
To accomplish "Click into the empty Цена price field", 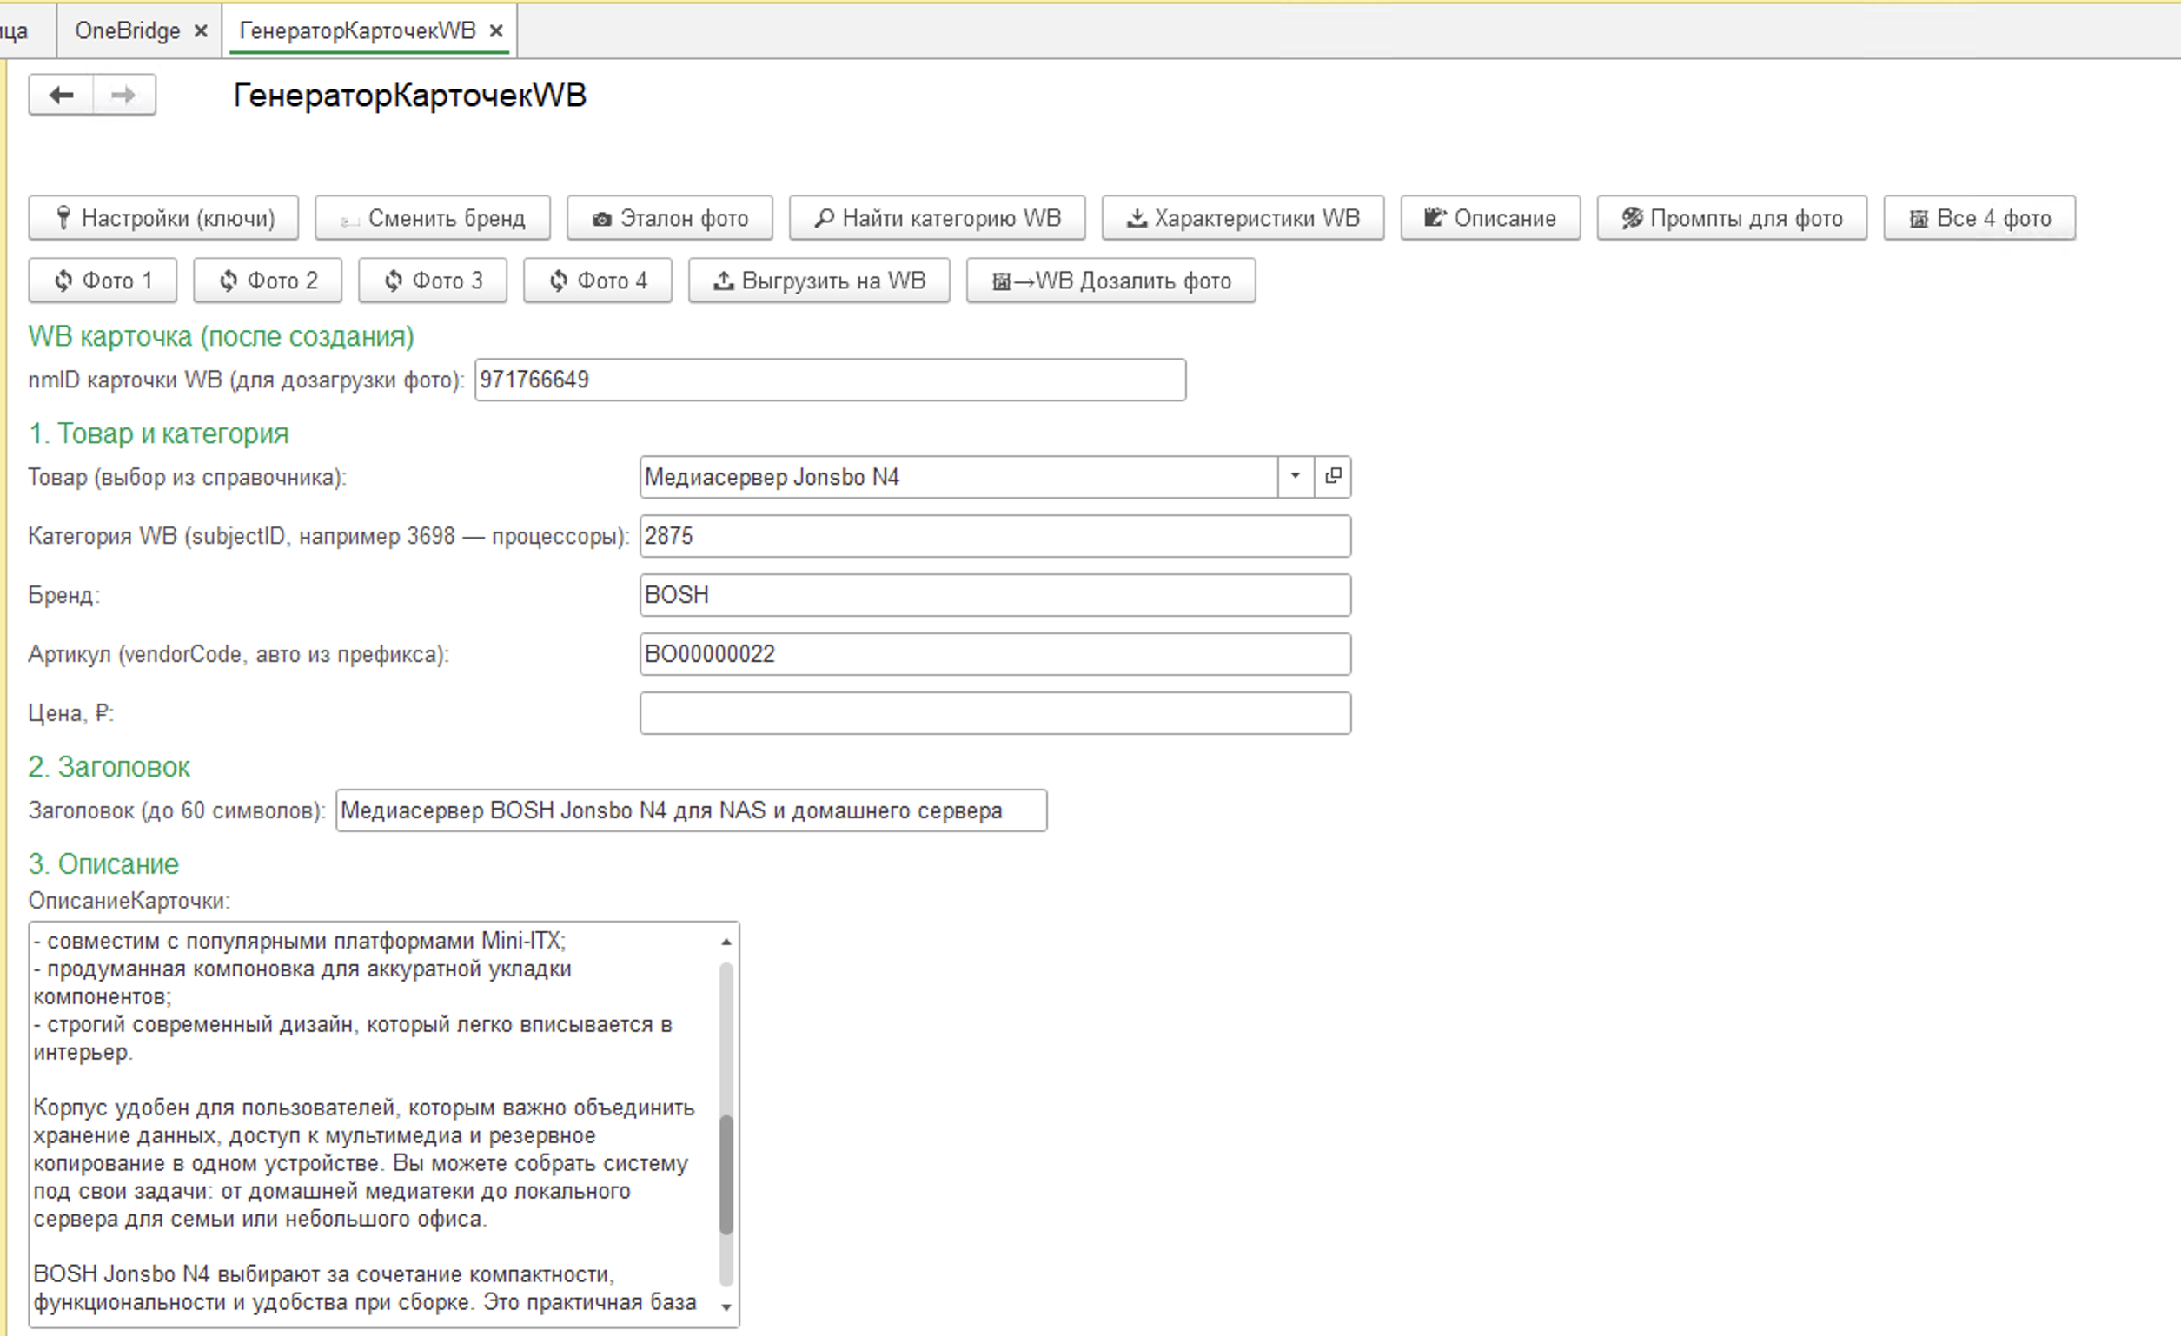I will tap(996, 713).
